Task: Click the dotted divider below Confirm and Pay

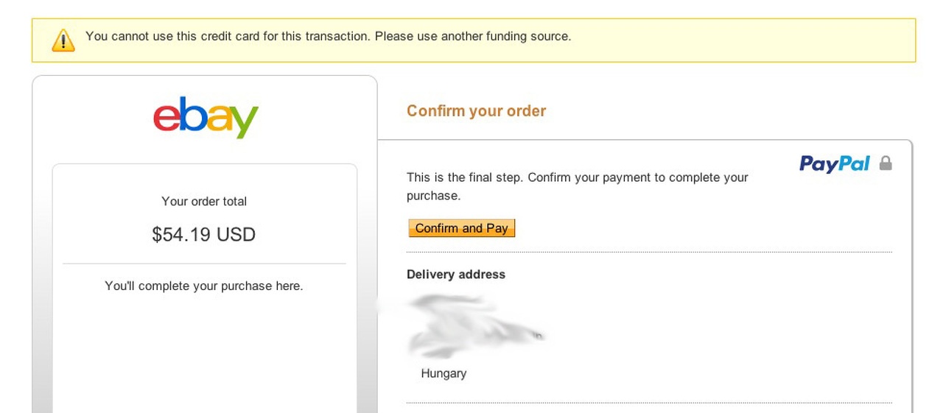Action: pyautogui.click(x=648, y=253)
